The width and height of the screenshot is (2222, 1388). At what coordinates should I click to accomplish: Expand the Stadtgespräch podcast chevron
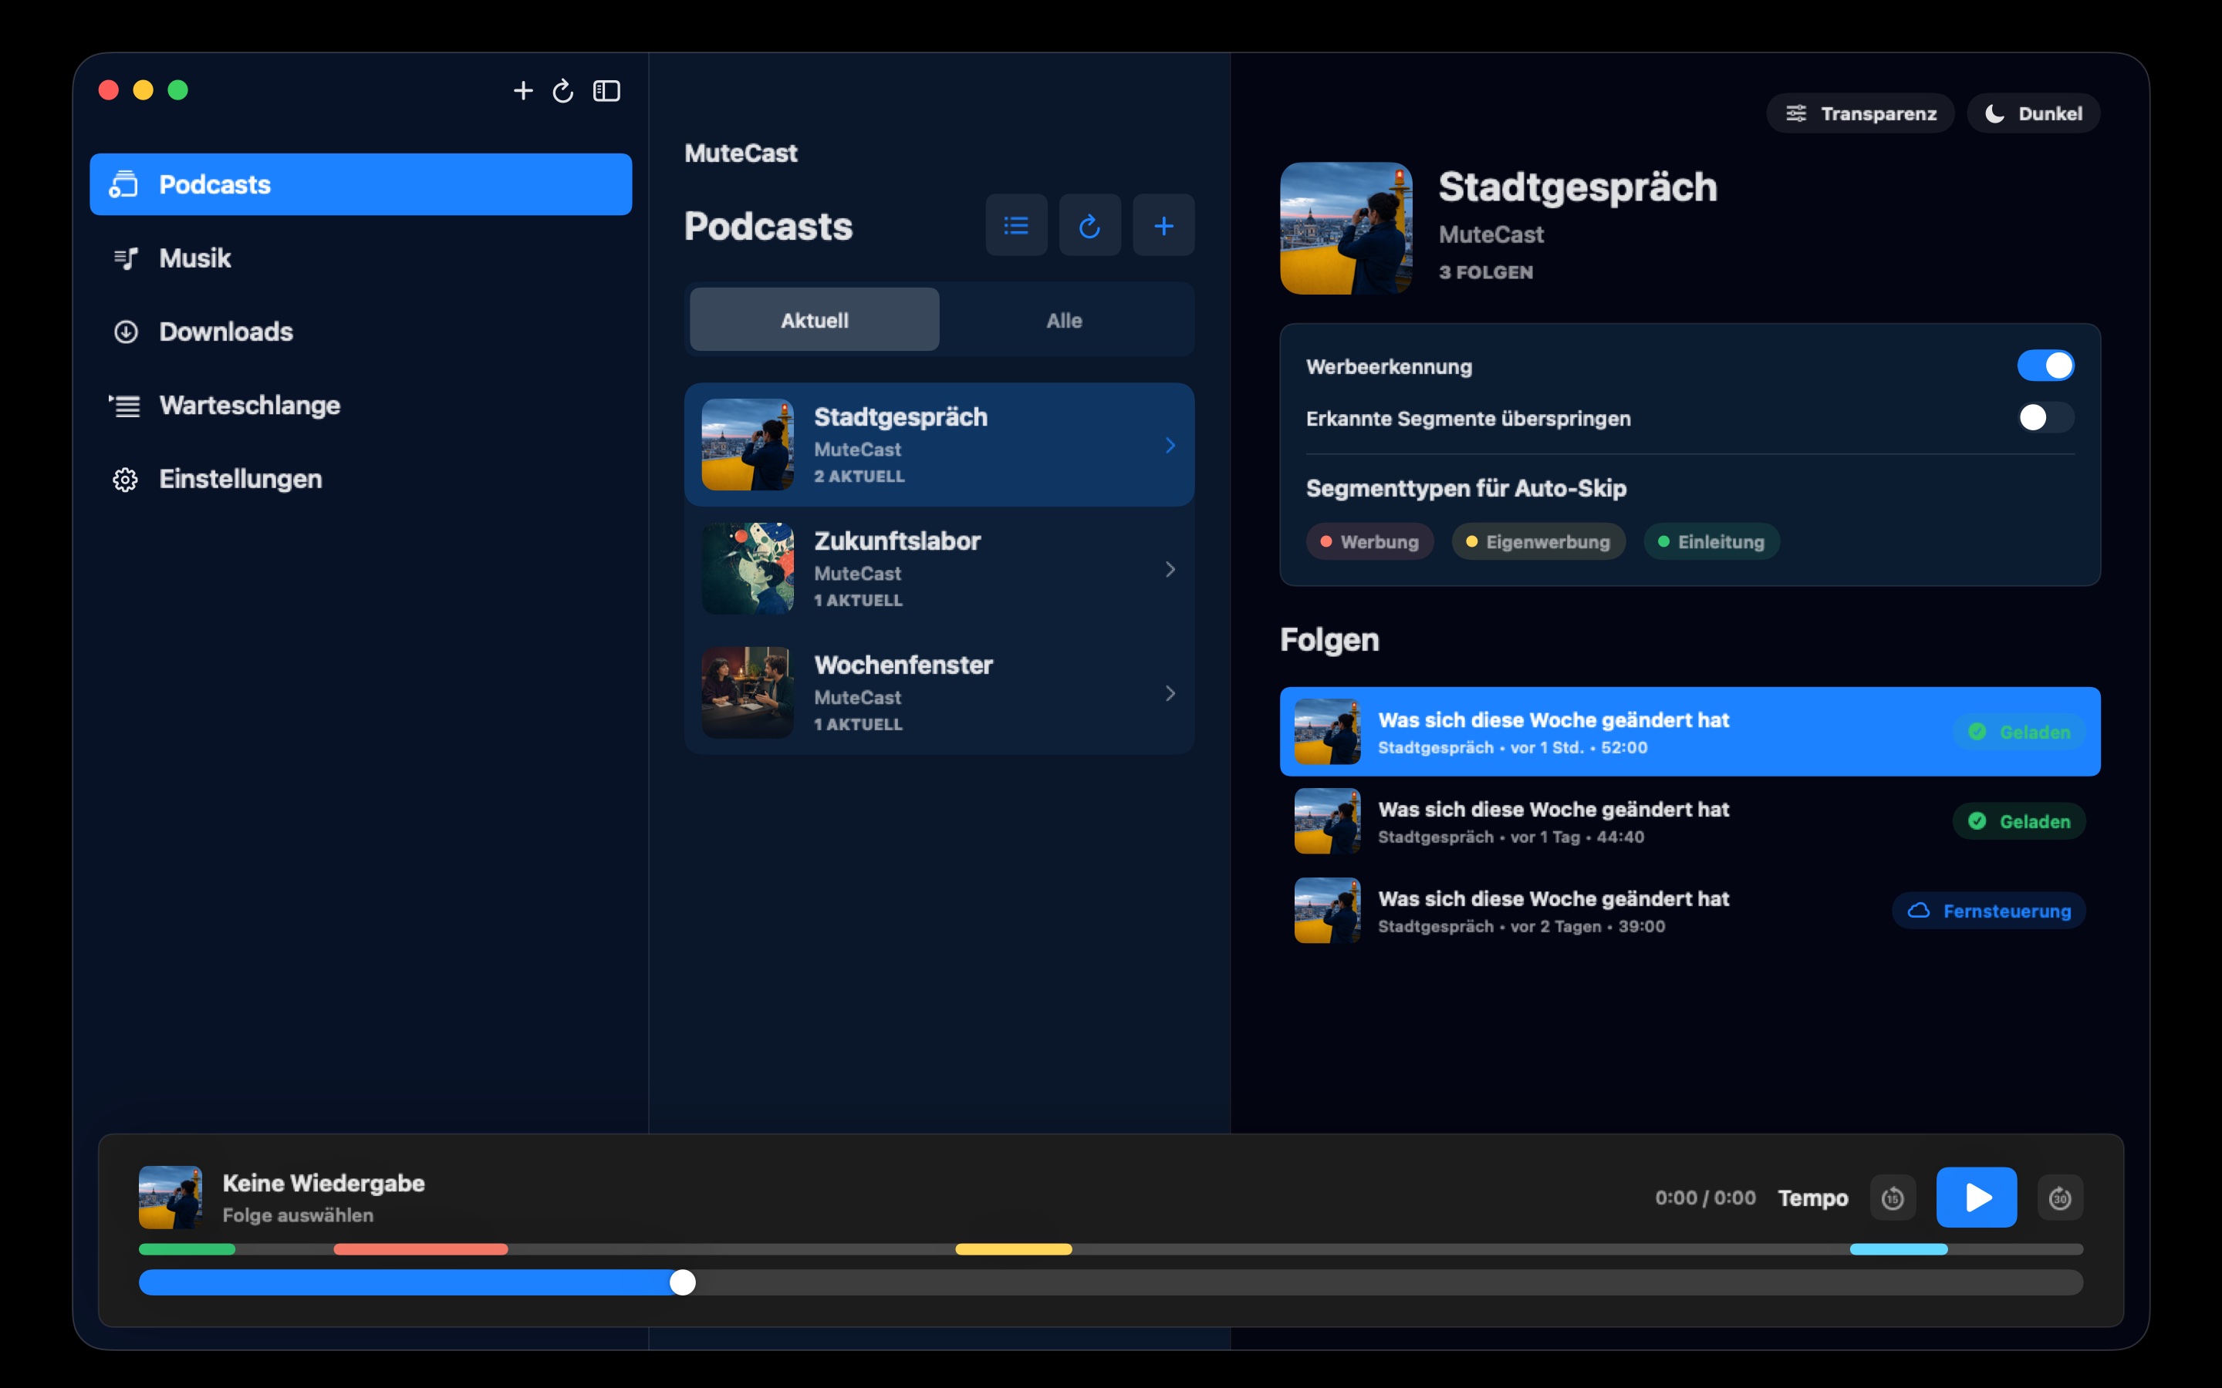click(x=1170, y=445)
